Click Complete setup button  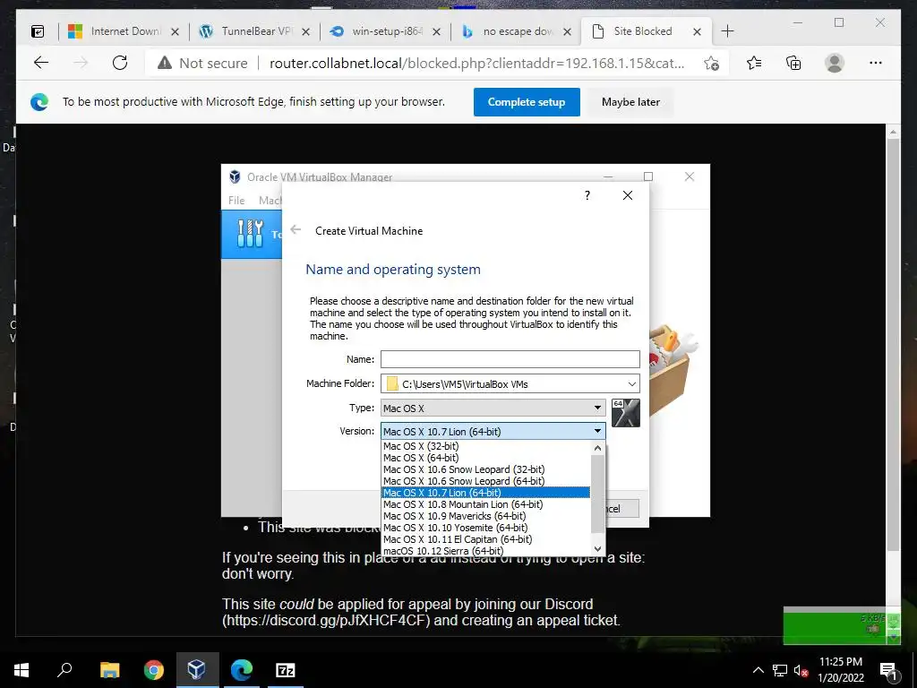tap(527, 102)
